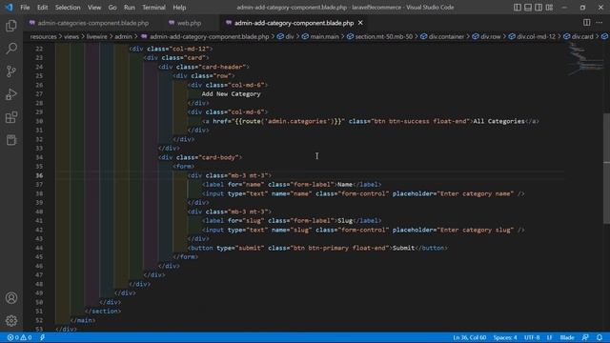Open the Go menu
The width and height of the screenshot is (610, 343).
click(x=112, y=8)
